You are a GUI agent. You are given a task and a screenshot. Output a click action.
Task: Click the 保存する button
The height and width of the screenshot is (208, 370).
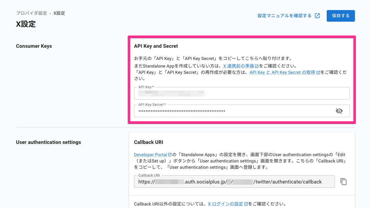[x=341, y=16]
